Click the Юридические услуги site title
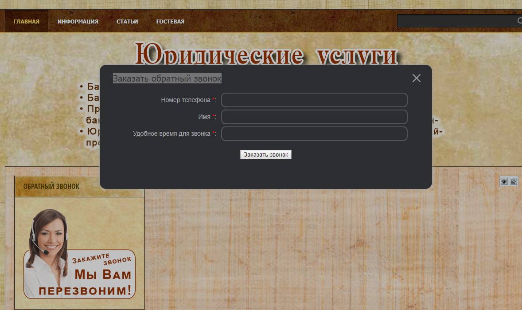522x310 pixels. (266, 55)
